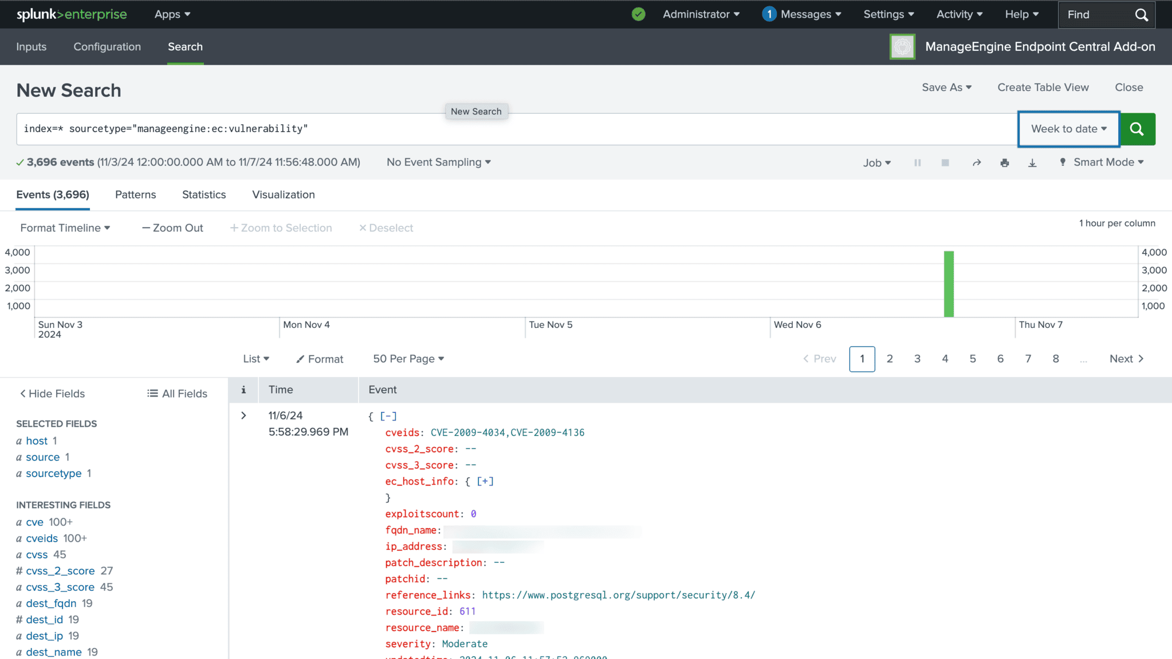
Task: Click Hide Fields
Action: click(52, 394)
